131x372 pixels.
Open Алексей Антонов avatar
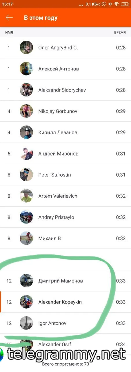(x=26, y=69)
